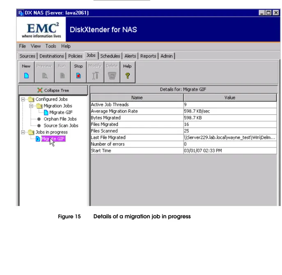Click the Source Scan Jobs bullet icon
The image size is (282, 275).
39,125
